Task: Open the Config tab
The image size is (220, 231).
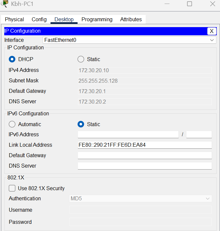Action: (39, 20)
